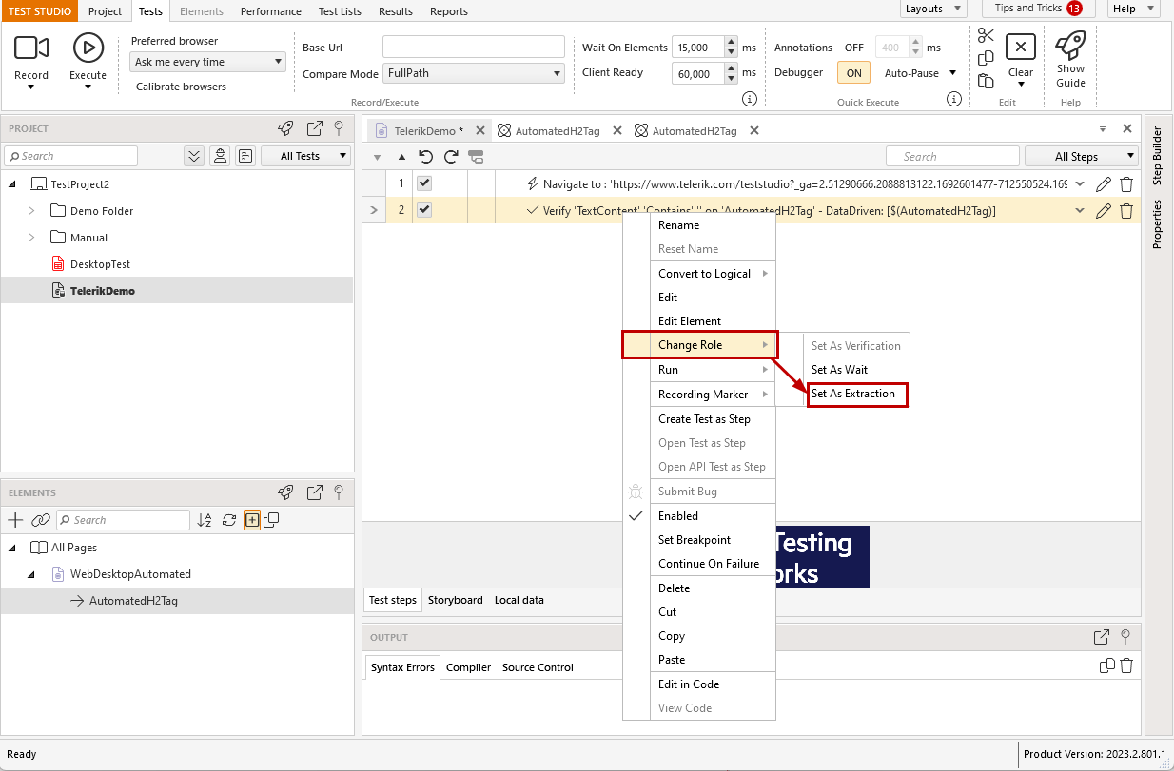The width and height of the screenshot is (1174, 771).
Task: Click the Cut scissors icon in Edit group
Action: (986, 35)
